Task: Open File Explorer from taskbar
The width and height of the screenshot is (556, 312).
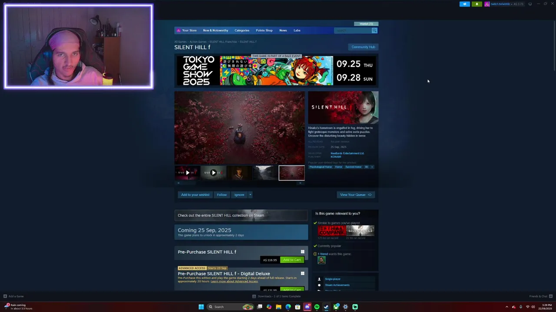Action: point(278,307)
